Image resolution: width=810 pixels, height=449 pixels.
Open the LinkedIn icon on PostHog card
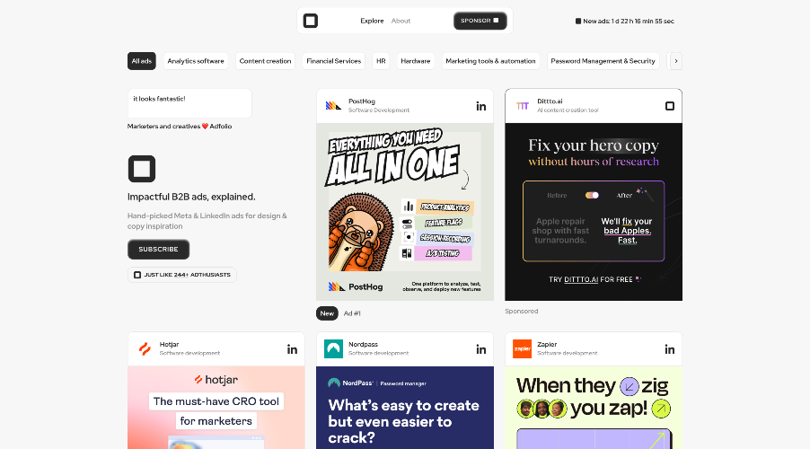(x=481, y=106)
